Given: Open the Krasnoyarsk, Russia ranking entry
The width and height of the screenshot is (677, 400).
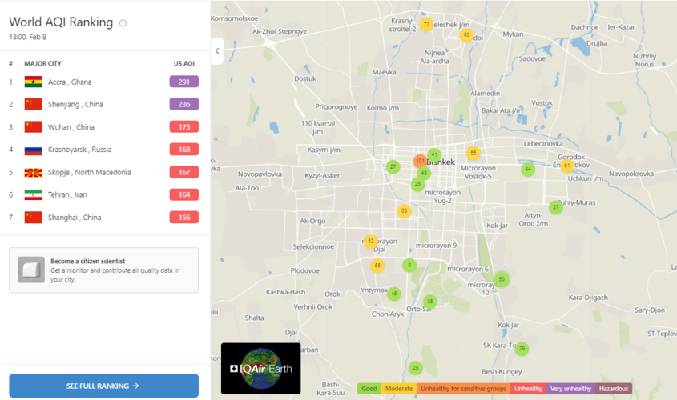Looking at the screenshot, I should (79, 150).
